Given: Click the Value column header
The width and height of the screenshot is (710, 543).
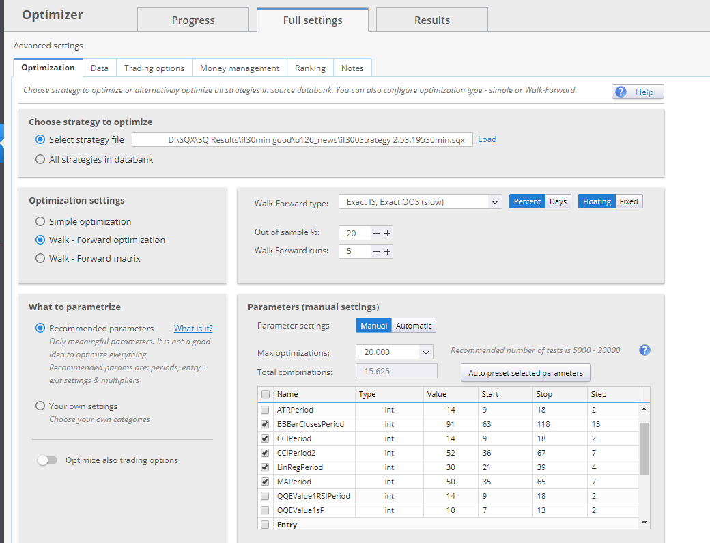Looking at the screenshot, I should pos(451,394).
